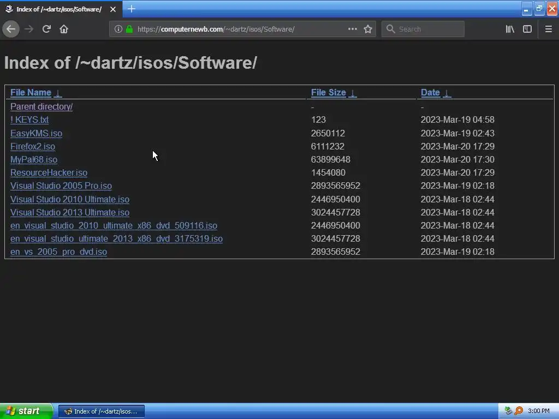Sort by the File Name header link

pos(31,93)
